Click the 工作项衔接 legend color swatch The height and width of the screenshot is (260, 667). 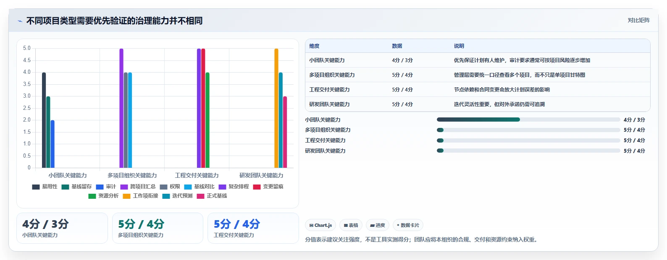(126, 196)
